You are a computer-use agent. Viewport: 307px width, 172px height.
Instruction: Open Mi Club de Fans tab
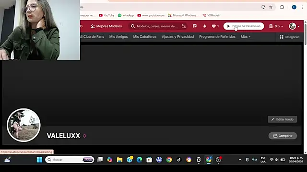pyautogui.click(x=92, y=37)
